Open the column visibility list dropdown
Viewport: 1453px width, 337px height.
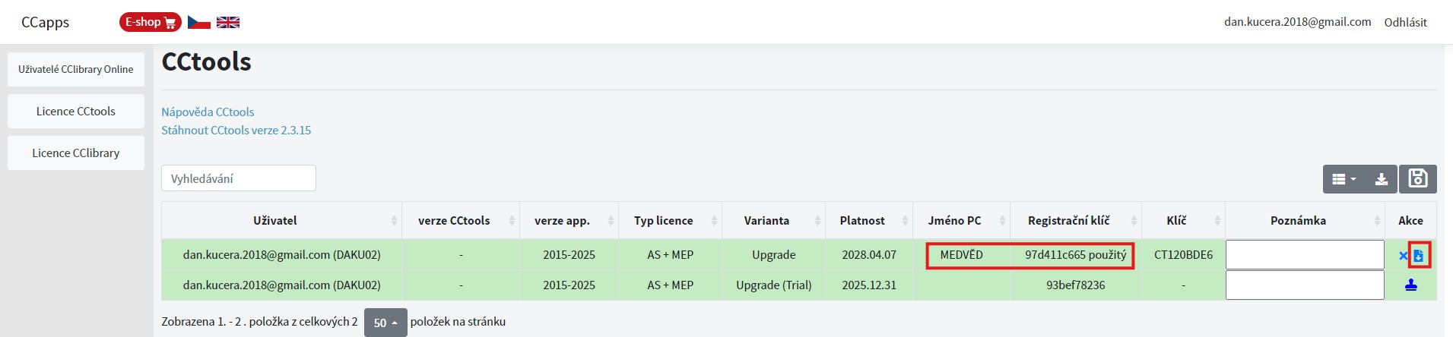1345,179
